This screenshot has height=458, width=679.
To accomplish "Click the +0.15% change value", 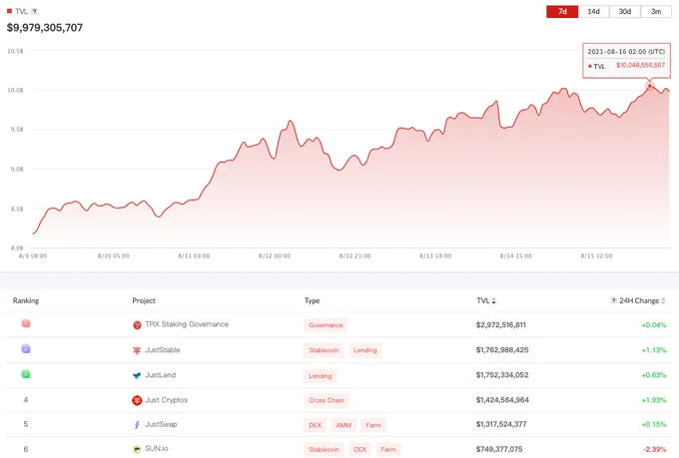I will click(x=654, y=424).
